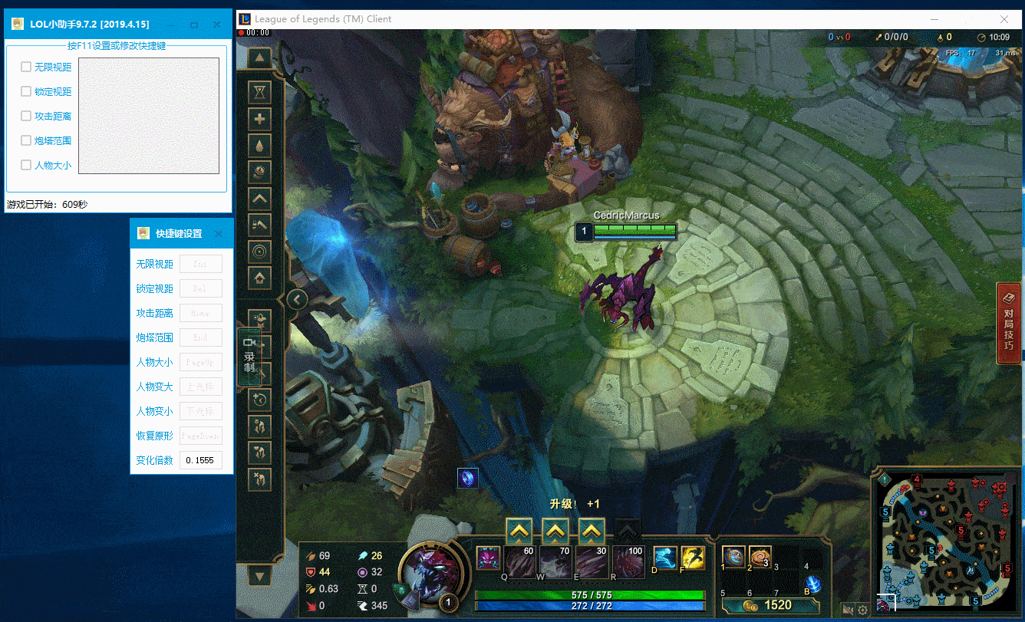Open the 对局技巧 side tab
This screenshot has height=622, width=1025.
[1009, 323]
